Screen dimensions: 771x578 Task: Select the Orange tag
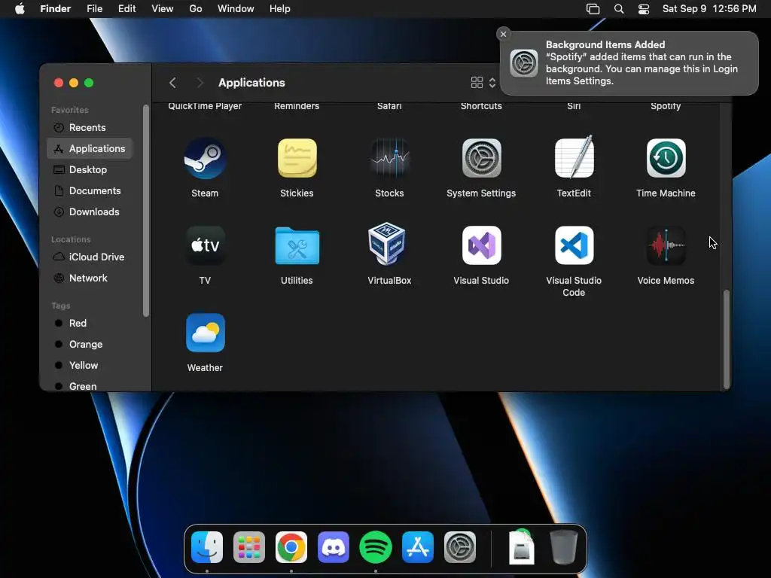point(90,345)
